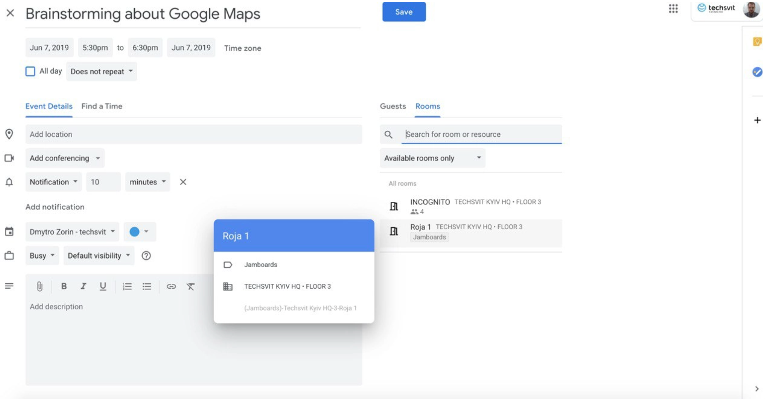Switch to the Rooms tab
The height and width of the screenshot is (399, 765).
pyautogui.click(x=428, y=106)
